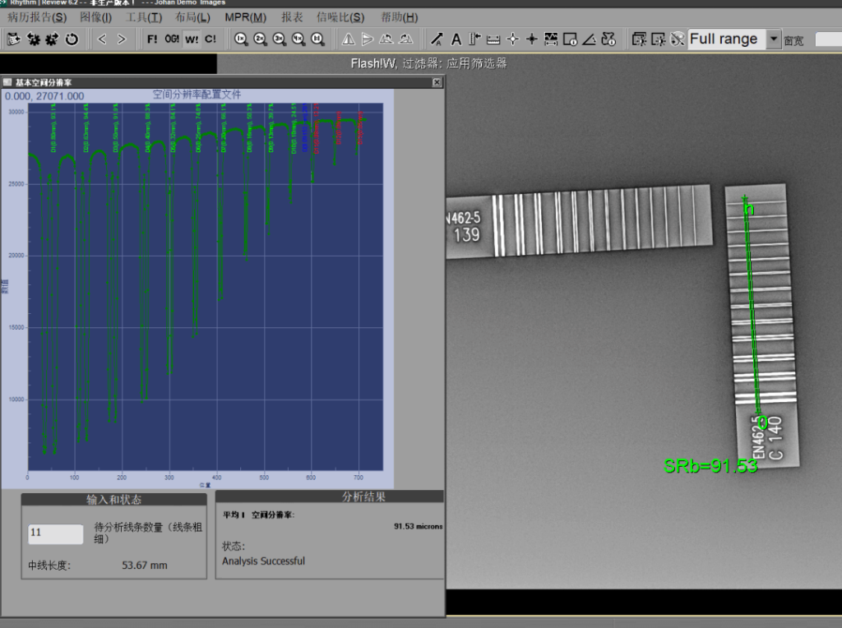Select the 2x zoom magnifier icon
This screenshot has height=628, width=842.
click(x=260, y=39)
